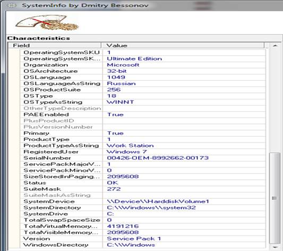Image resolution: width=283 pixels, height=251 pixels.
Task: Select the TotalVisibleMemory... field
Action: (x=61, y=232)
